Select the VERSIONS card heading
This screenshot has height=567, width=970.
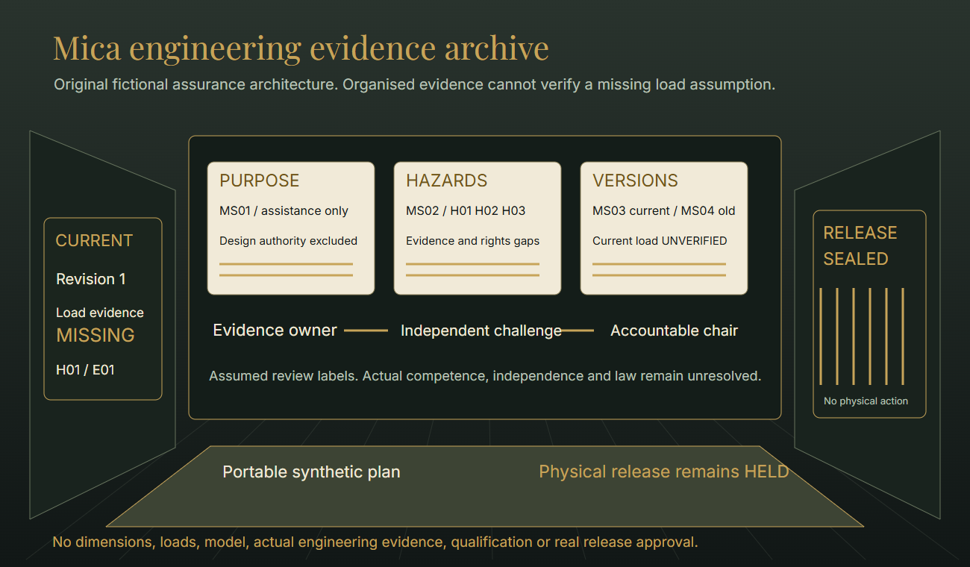pos(635,181)
